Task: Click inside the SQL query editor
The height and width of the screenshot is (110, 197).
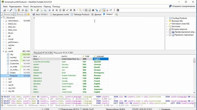Action: (x=99, y=33)
